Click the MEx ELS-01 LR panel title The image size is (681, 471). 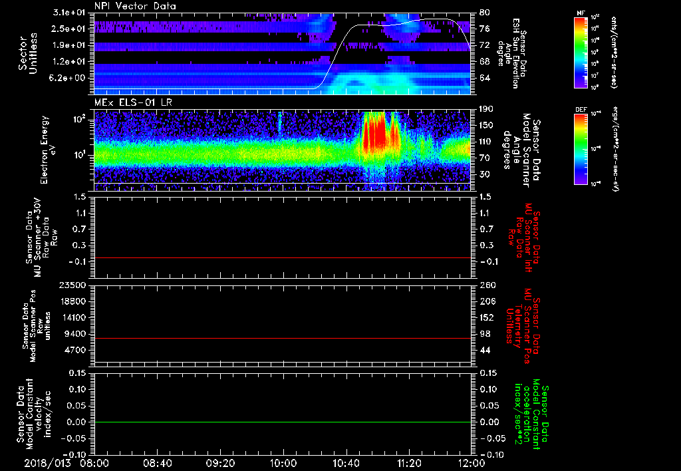click(134, 102)
